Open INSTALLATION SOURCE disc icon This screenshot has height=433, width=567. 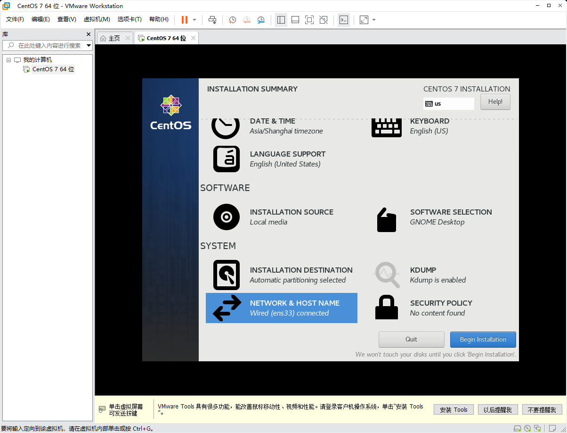pos(227,217)
